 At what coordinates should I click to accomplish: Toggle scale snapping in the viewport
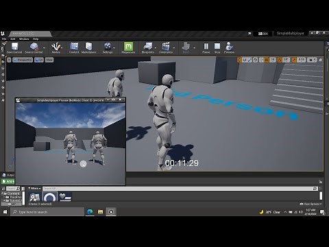click(x=294, y=60)
